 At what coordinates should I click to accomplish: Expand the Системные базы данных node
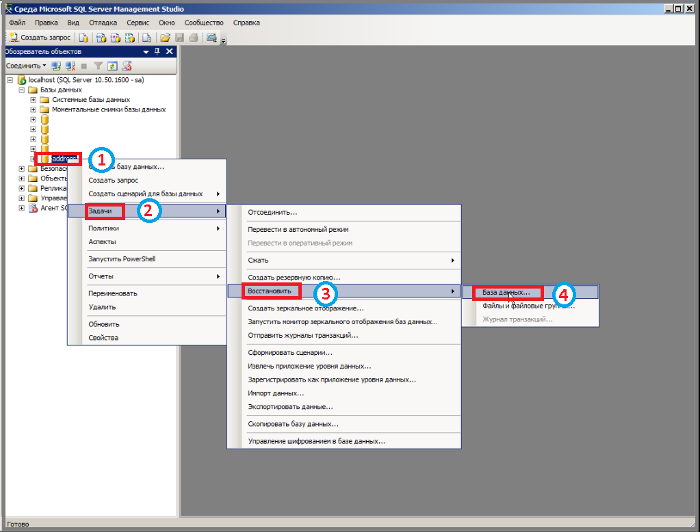(33, 100)
